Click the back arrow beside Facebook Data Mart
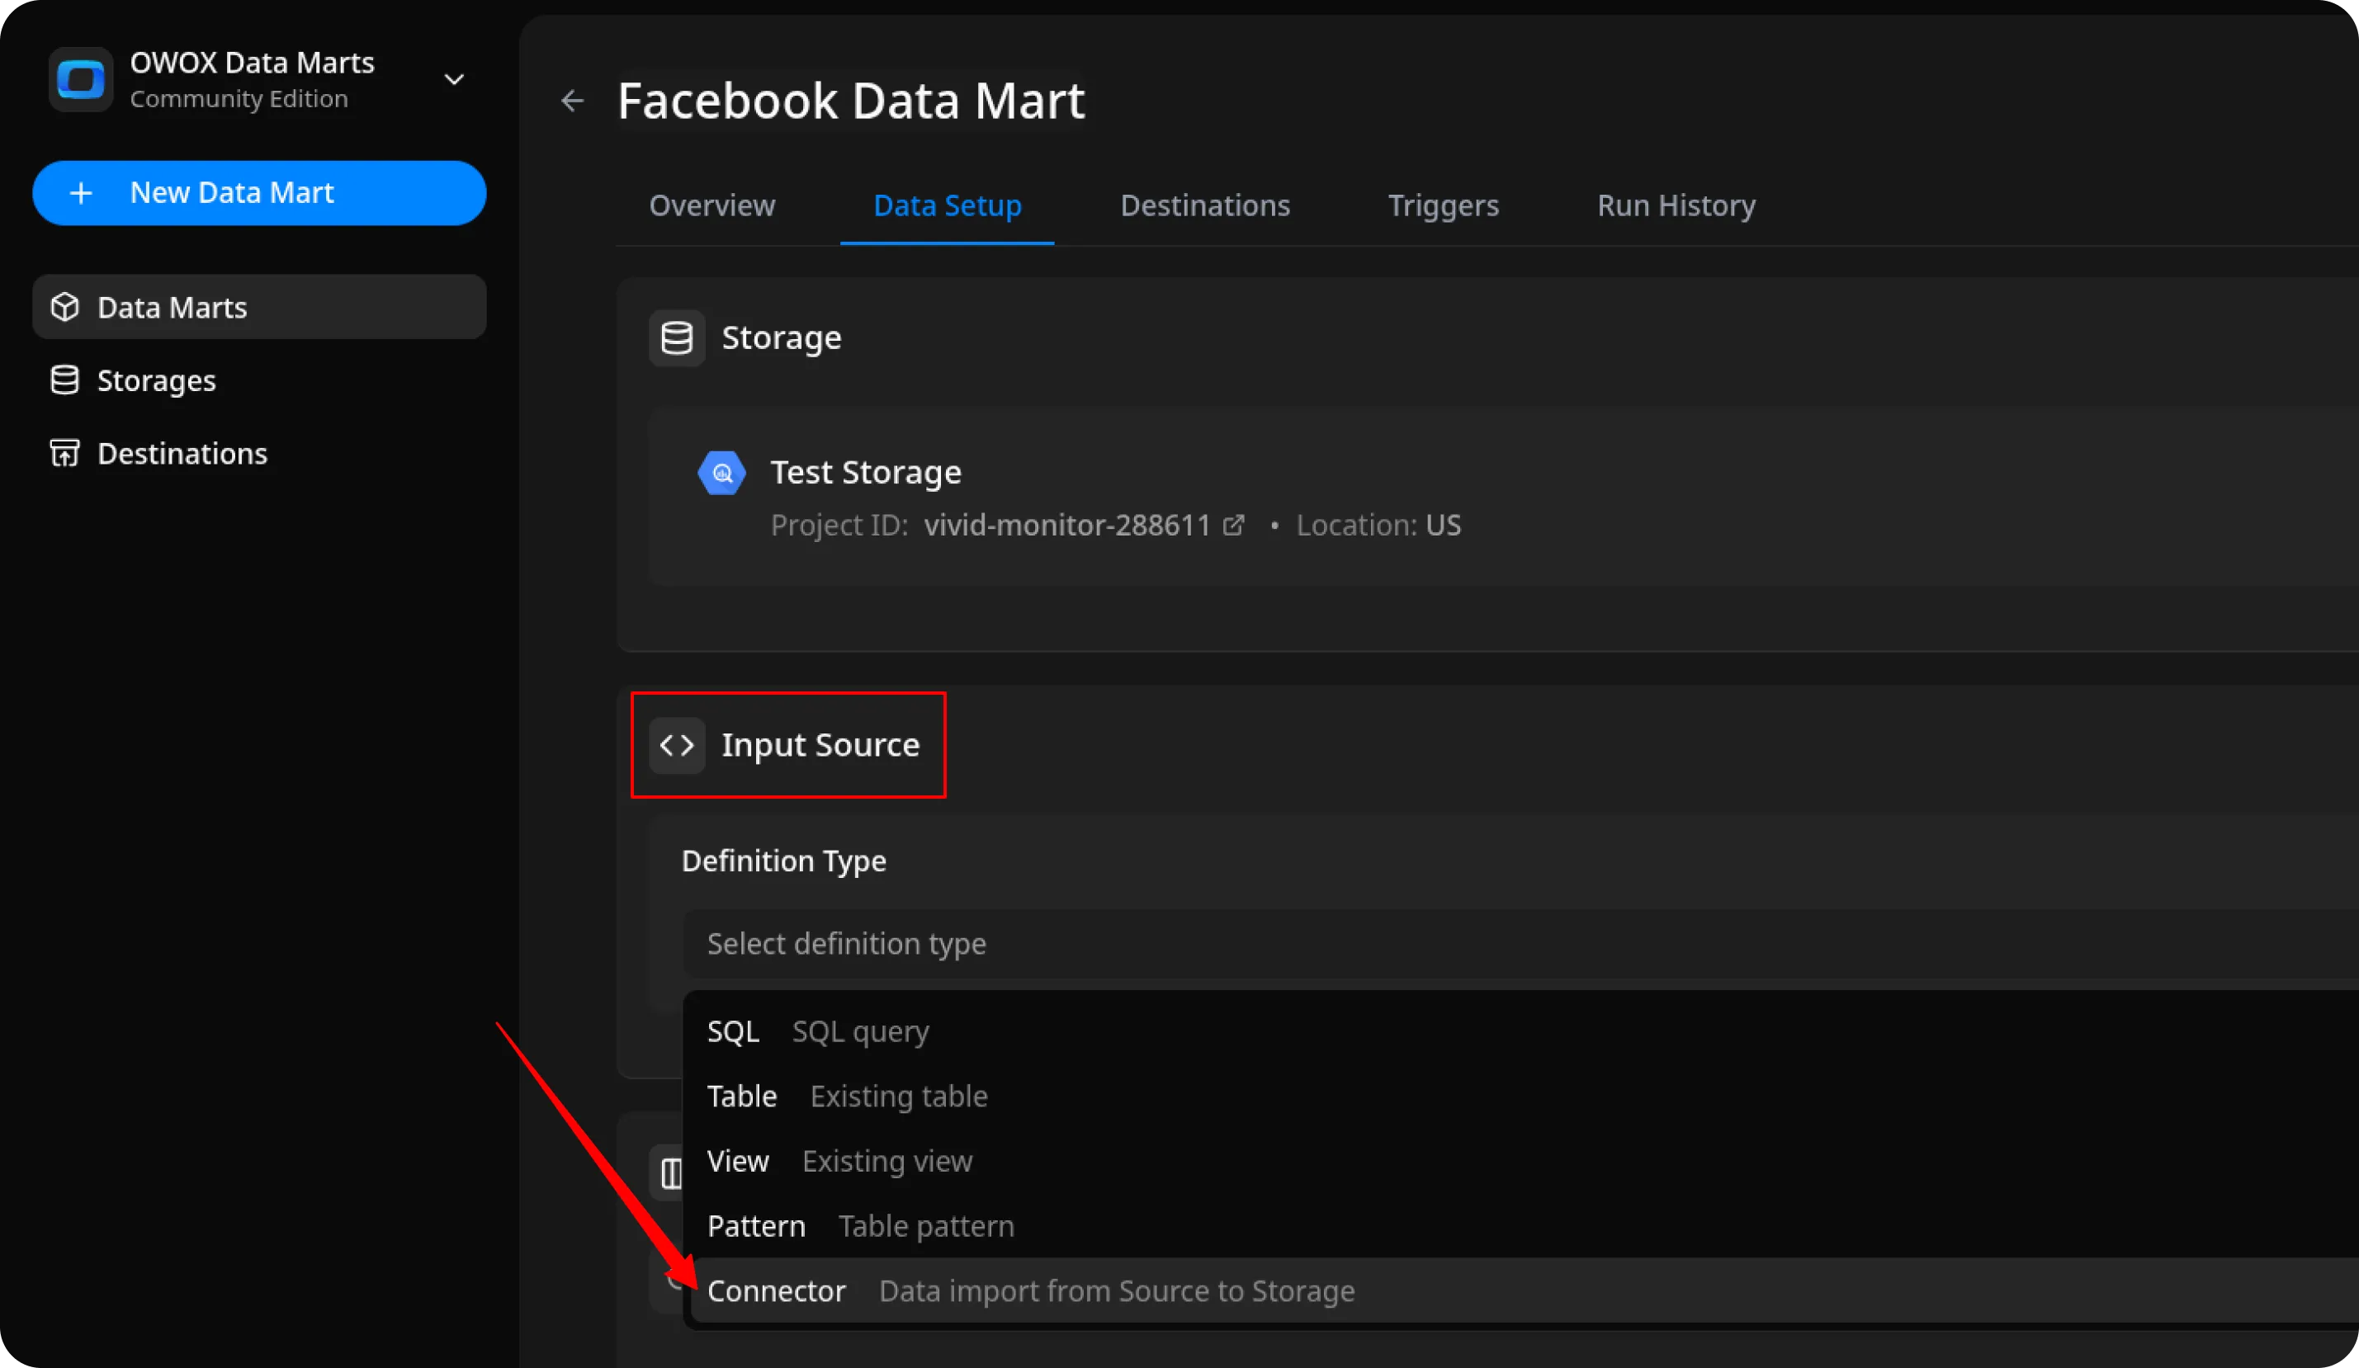This screenshot has height=1368, width=2359. coord(572,100)
